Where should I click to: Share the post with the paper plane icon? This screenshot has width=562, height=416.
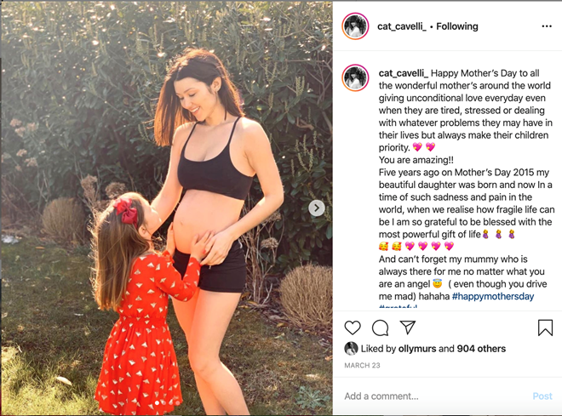[408, 328]
